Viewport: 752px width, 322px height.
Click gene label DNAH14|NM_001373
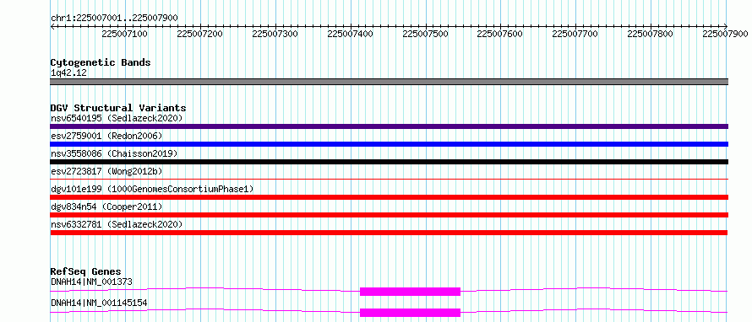(x=91, y=282)
